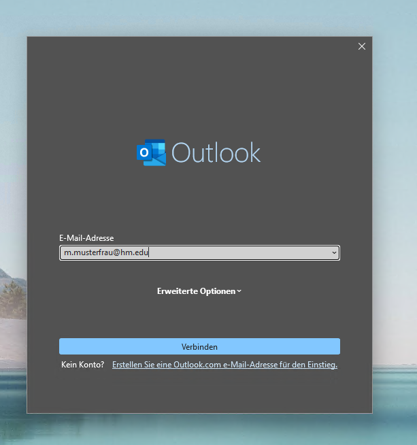The width and height of the screenshot is (417, 445).
Task: Open the link to create an Outlook.com address
Action: pyautogui.click(x=224, y=365)
